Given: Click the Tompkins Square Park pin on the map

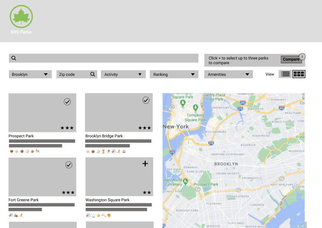Looking at the screenshot, I should 195,108.
